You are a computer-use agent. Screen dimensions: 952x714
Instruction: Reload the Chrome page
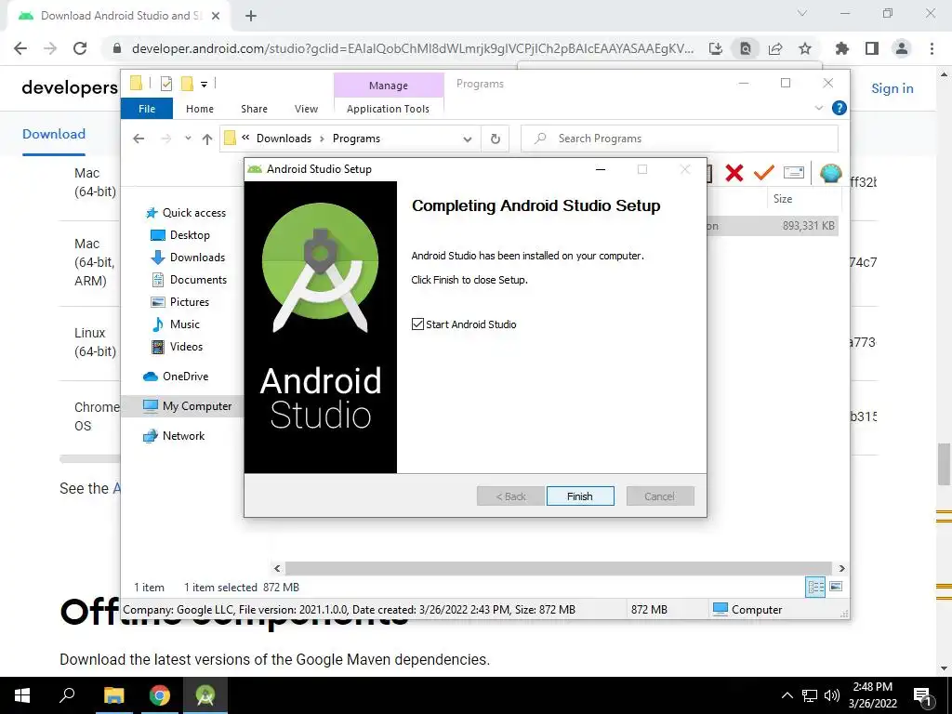coord(80,48)
